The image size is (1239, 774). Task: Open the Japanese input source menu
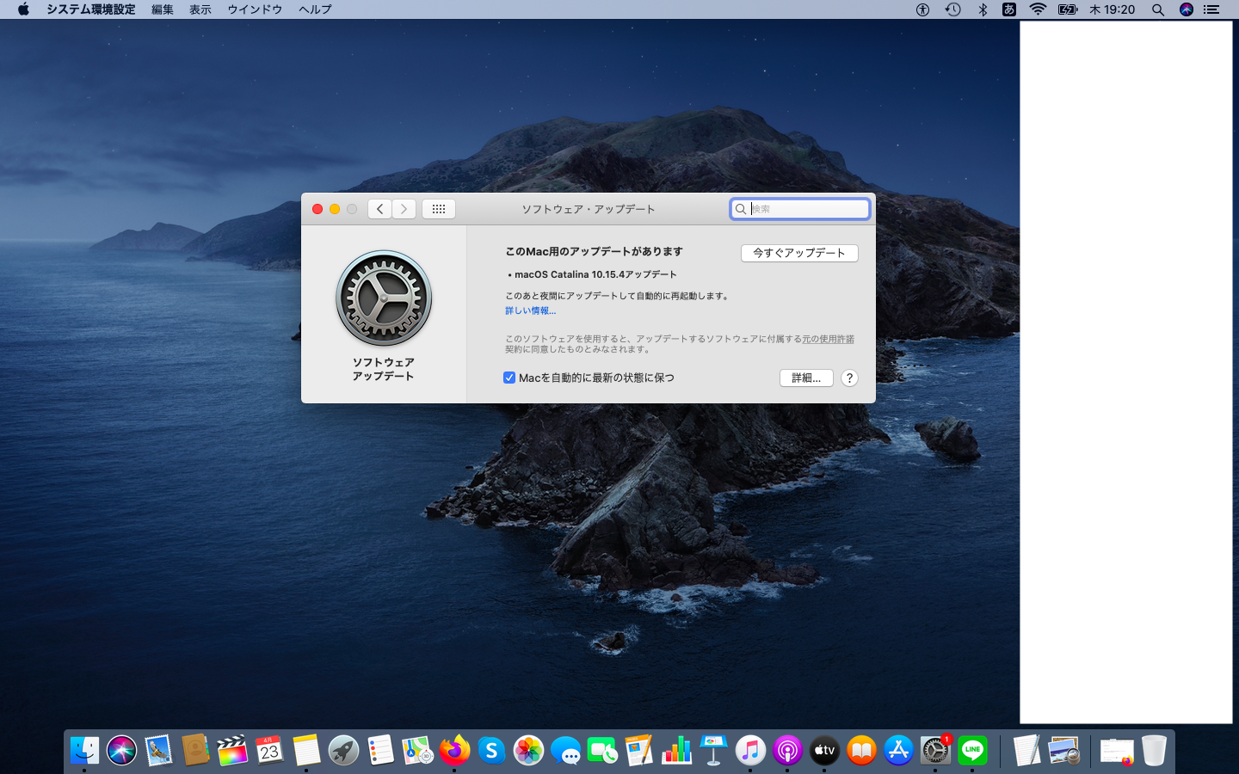click(1009, 9)
